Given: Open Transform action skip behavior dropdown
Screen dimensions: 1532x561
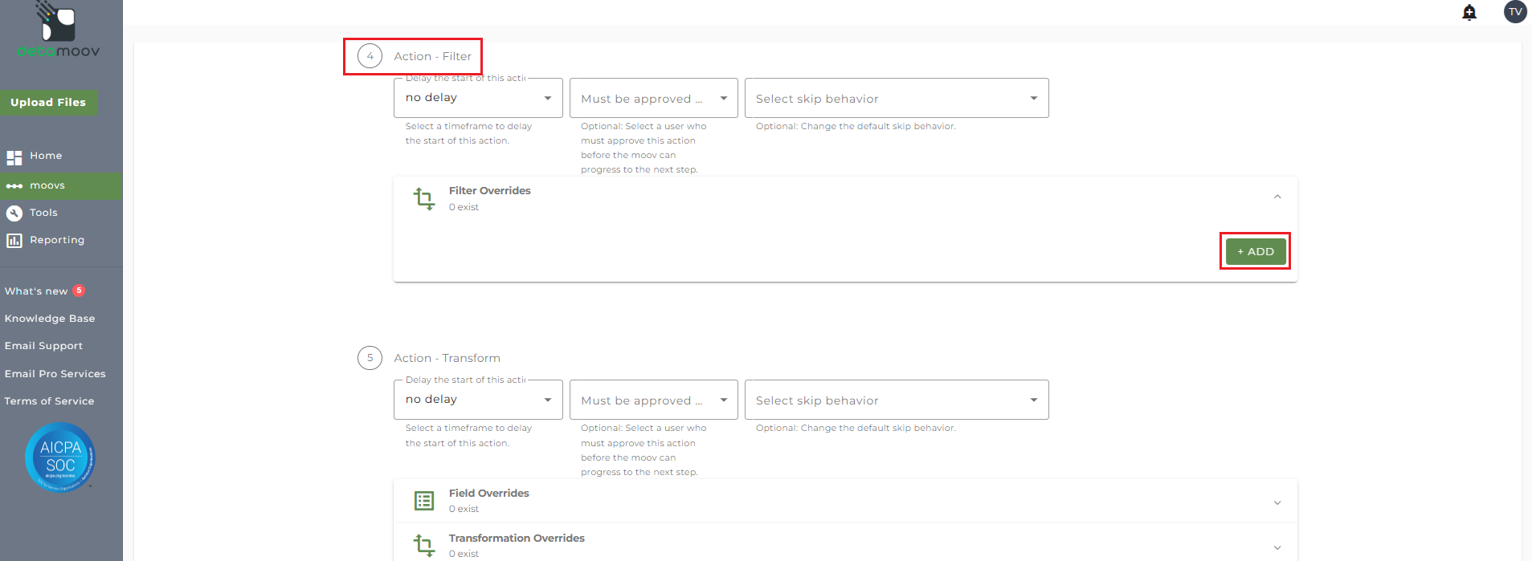Looking at the screenshot, I should tap(896, 400).
